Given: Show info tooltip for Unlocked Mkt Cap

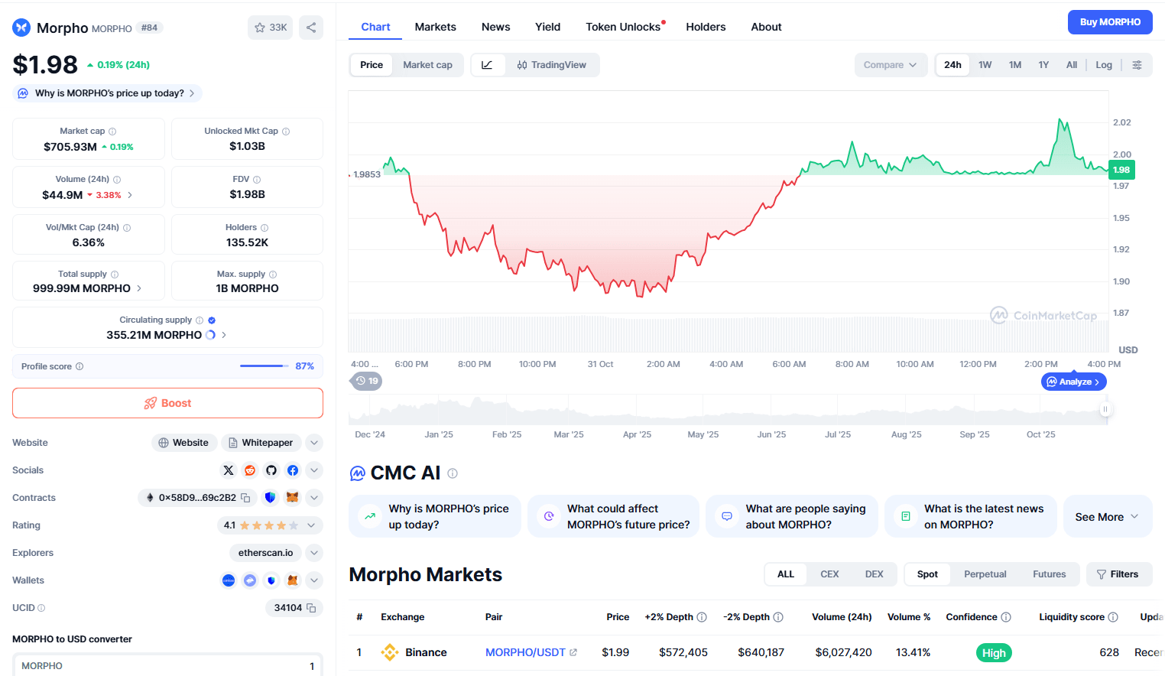Looking at the screenshot, I should pos(286,132).
